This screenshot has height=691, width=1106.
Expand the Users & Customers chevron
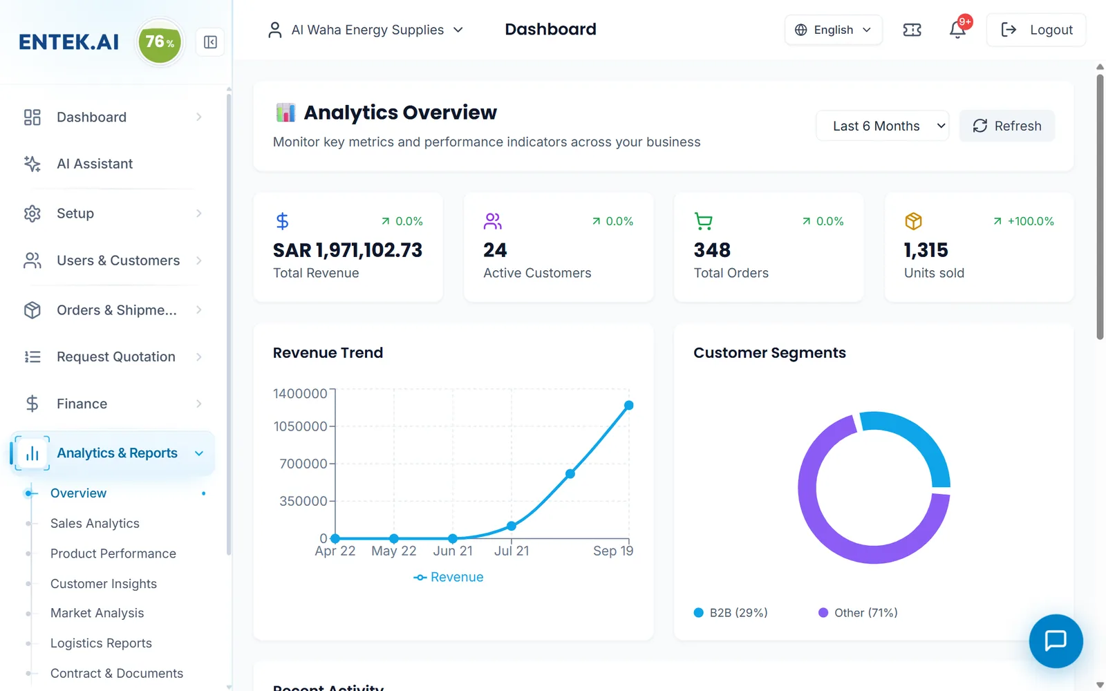[199, 261]
